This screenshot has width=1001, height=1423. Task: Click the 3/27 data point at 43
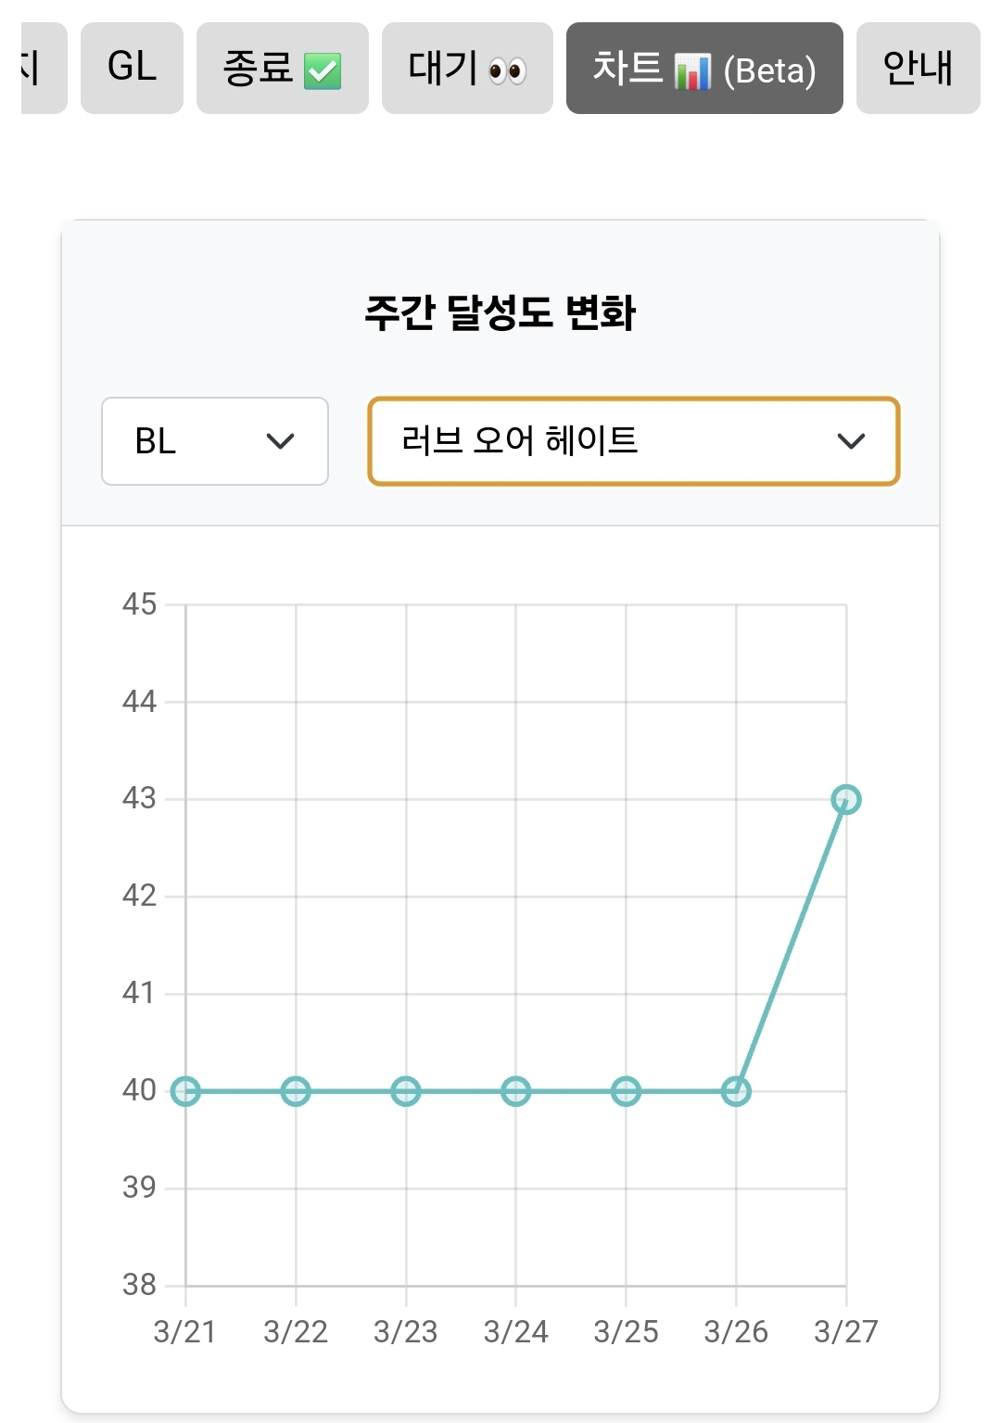point(846,799)
